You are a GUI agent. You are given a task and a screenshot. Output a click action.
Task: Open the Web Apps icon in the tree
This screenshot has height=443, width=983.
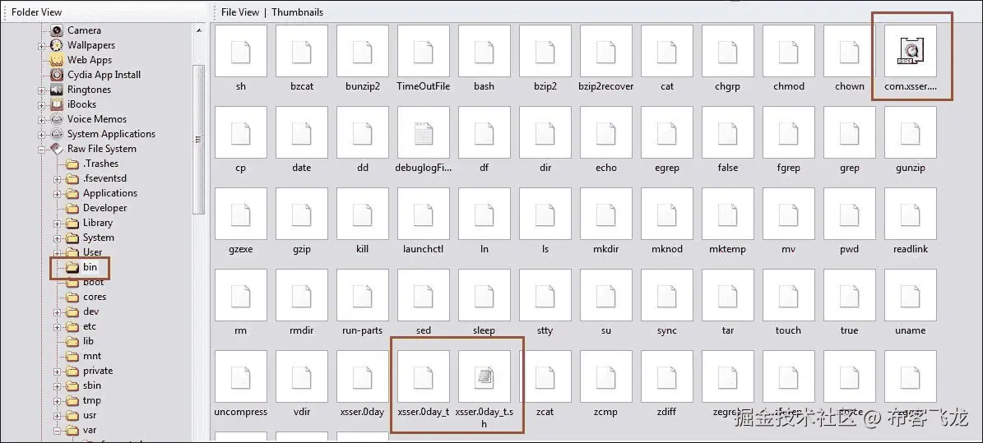[57, 60]
